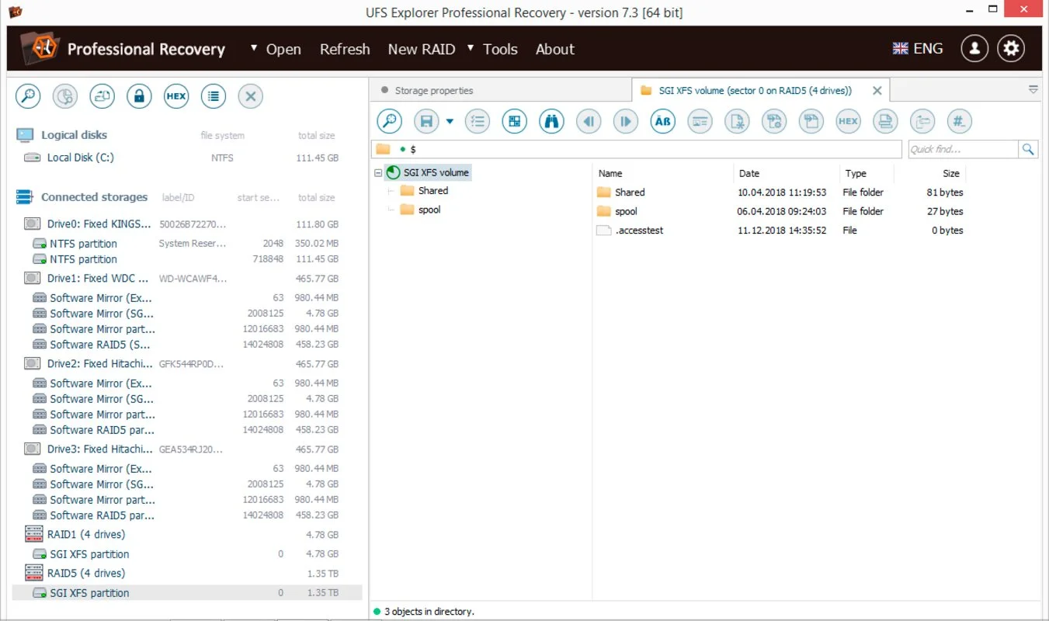Click the Quick find magnifier button
Image resolution: width=1049 pixels, height=621 pixels.
(1028, 149)
